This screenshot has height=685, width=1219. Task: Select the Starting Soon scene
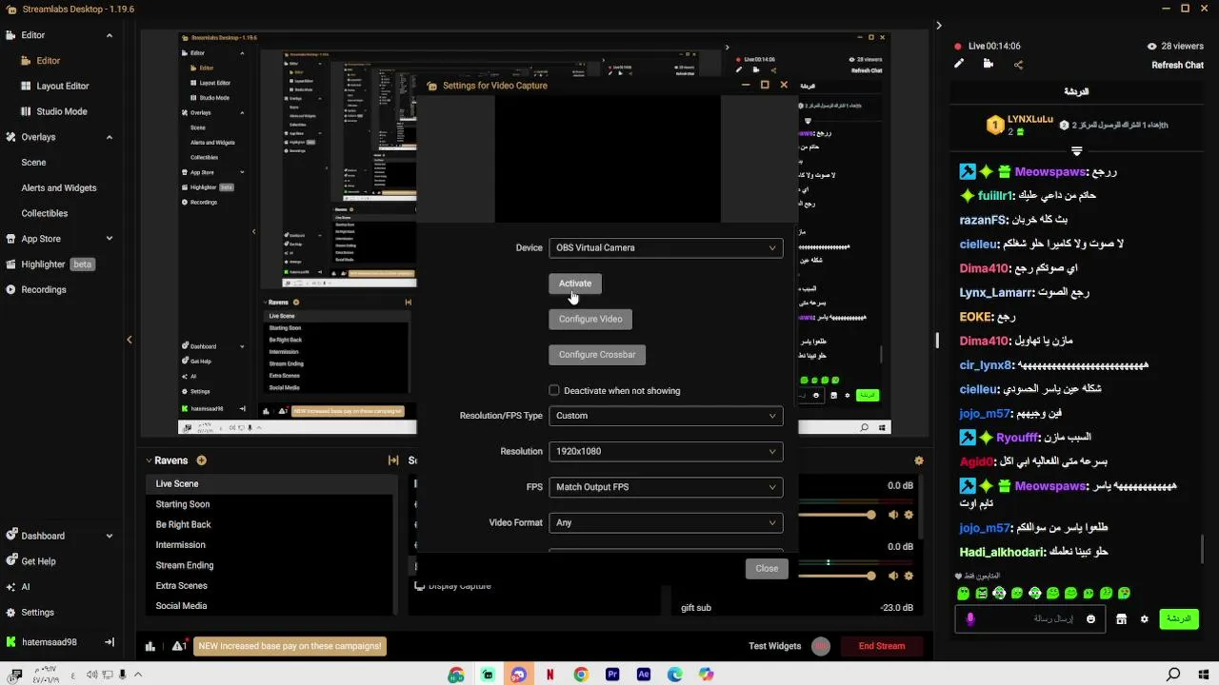pyautogui.click(x=183, y=504)
